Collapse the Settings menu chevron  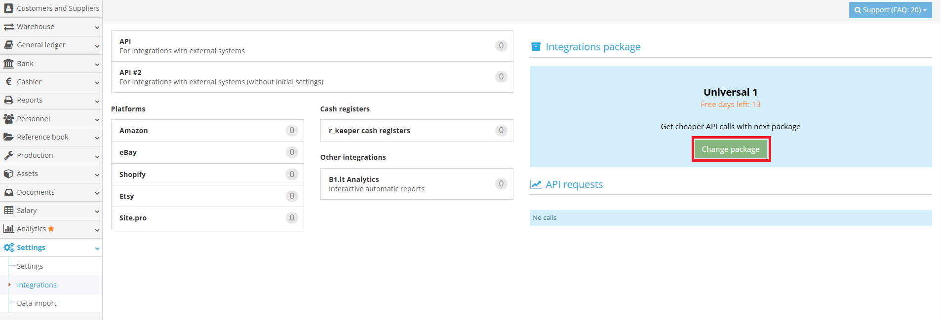pos(97,249)
